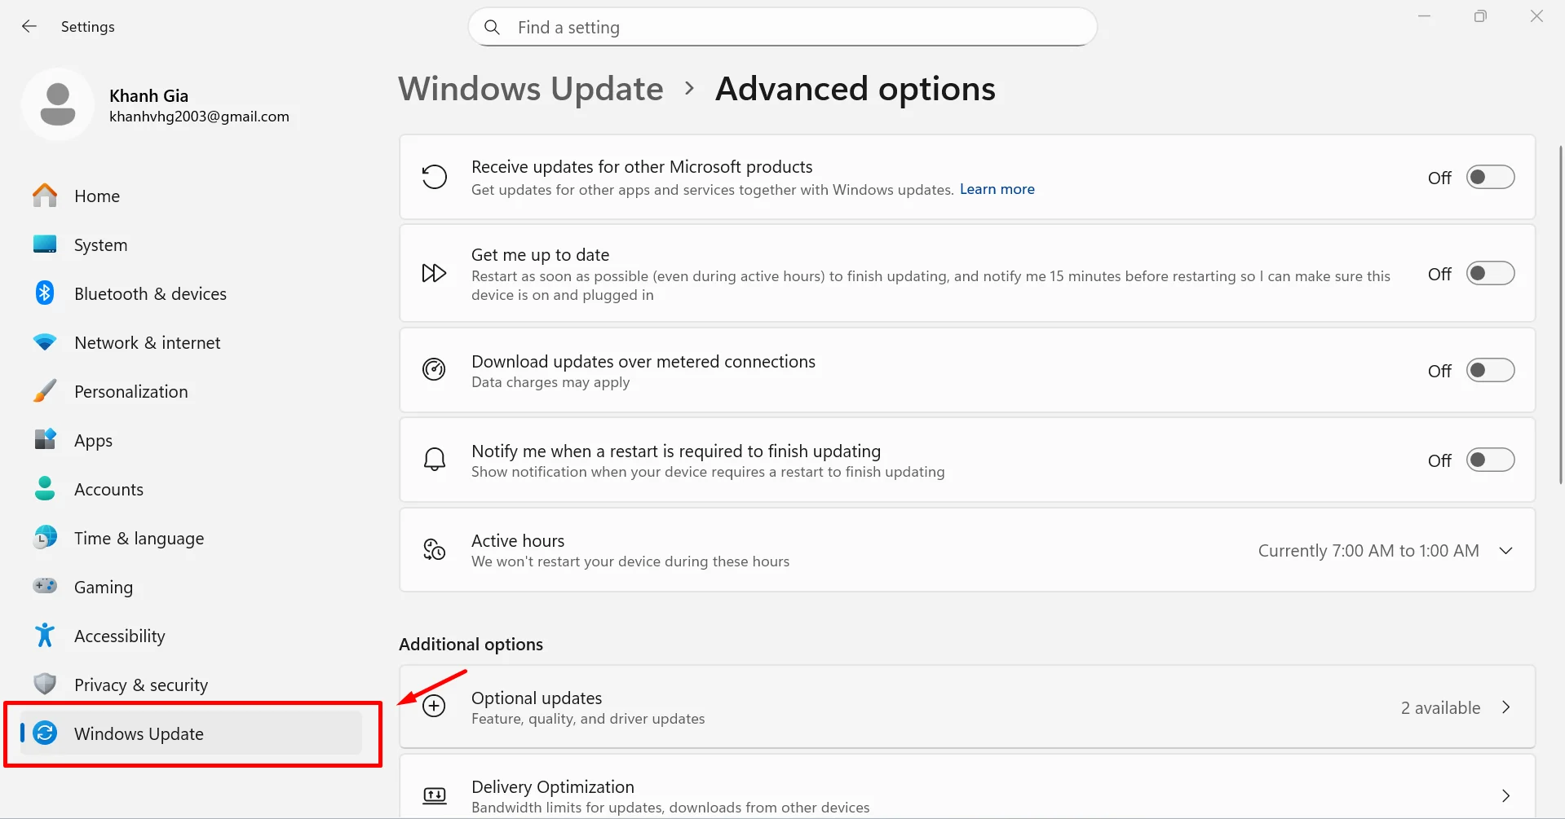Screen dimensions: 1565x819
Task: Click in the Find a setting search box
Action: [x=783, y=28]
